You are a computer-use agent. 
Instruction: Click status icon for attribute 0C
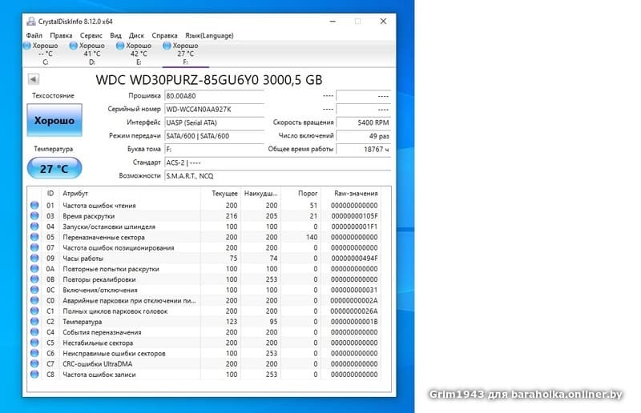click(x=34, y=290)
